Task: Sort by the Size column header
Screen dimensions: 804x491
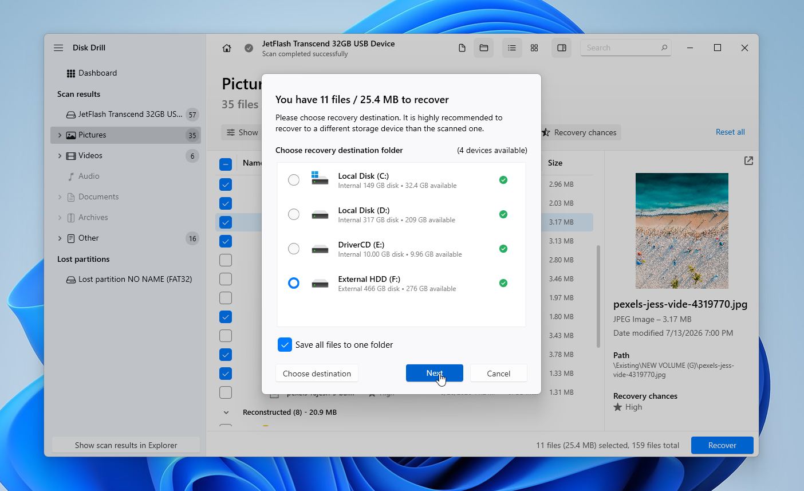Action: [x=555, y=163]
